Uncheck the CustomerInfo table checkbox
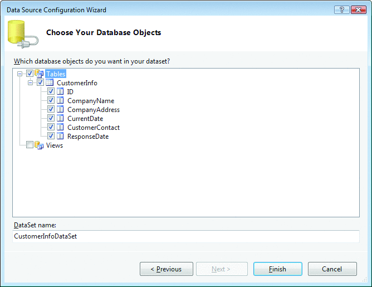Image resolution: width=372 pixels, height=287 pixels. [40, 82]
